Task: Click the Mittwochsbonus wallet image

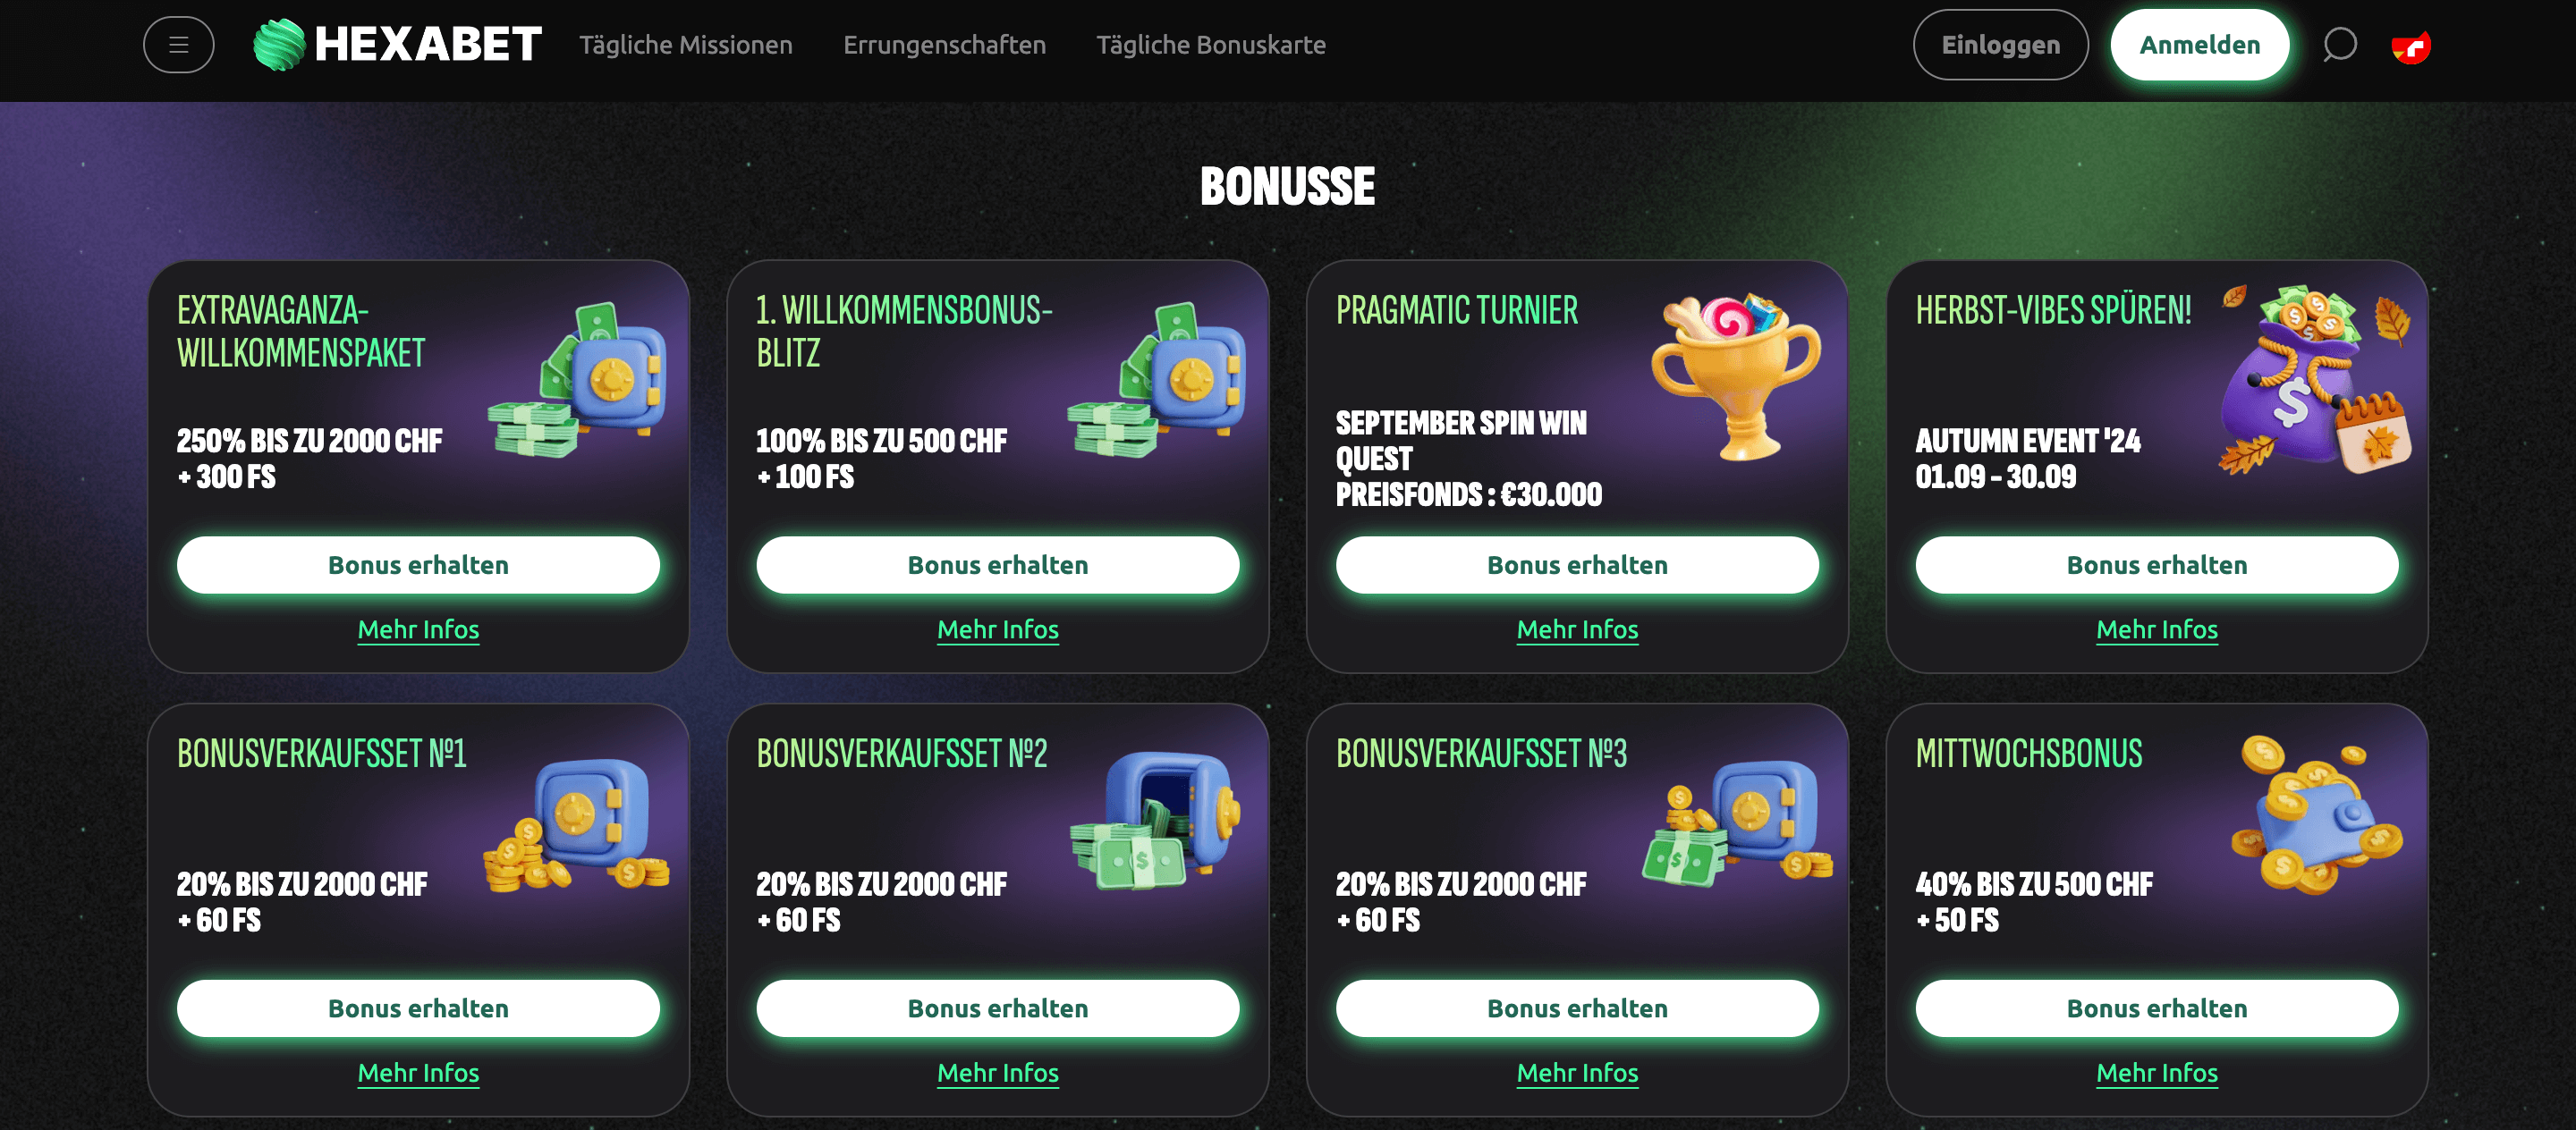Action: [2316, 815]
